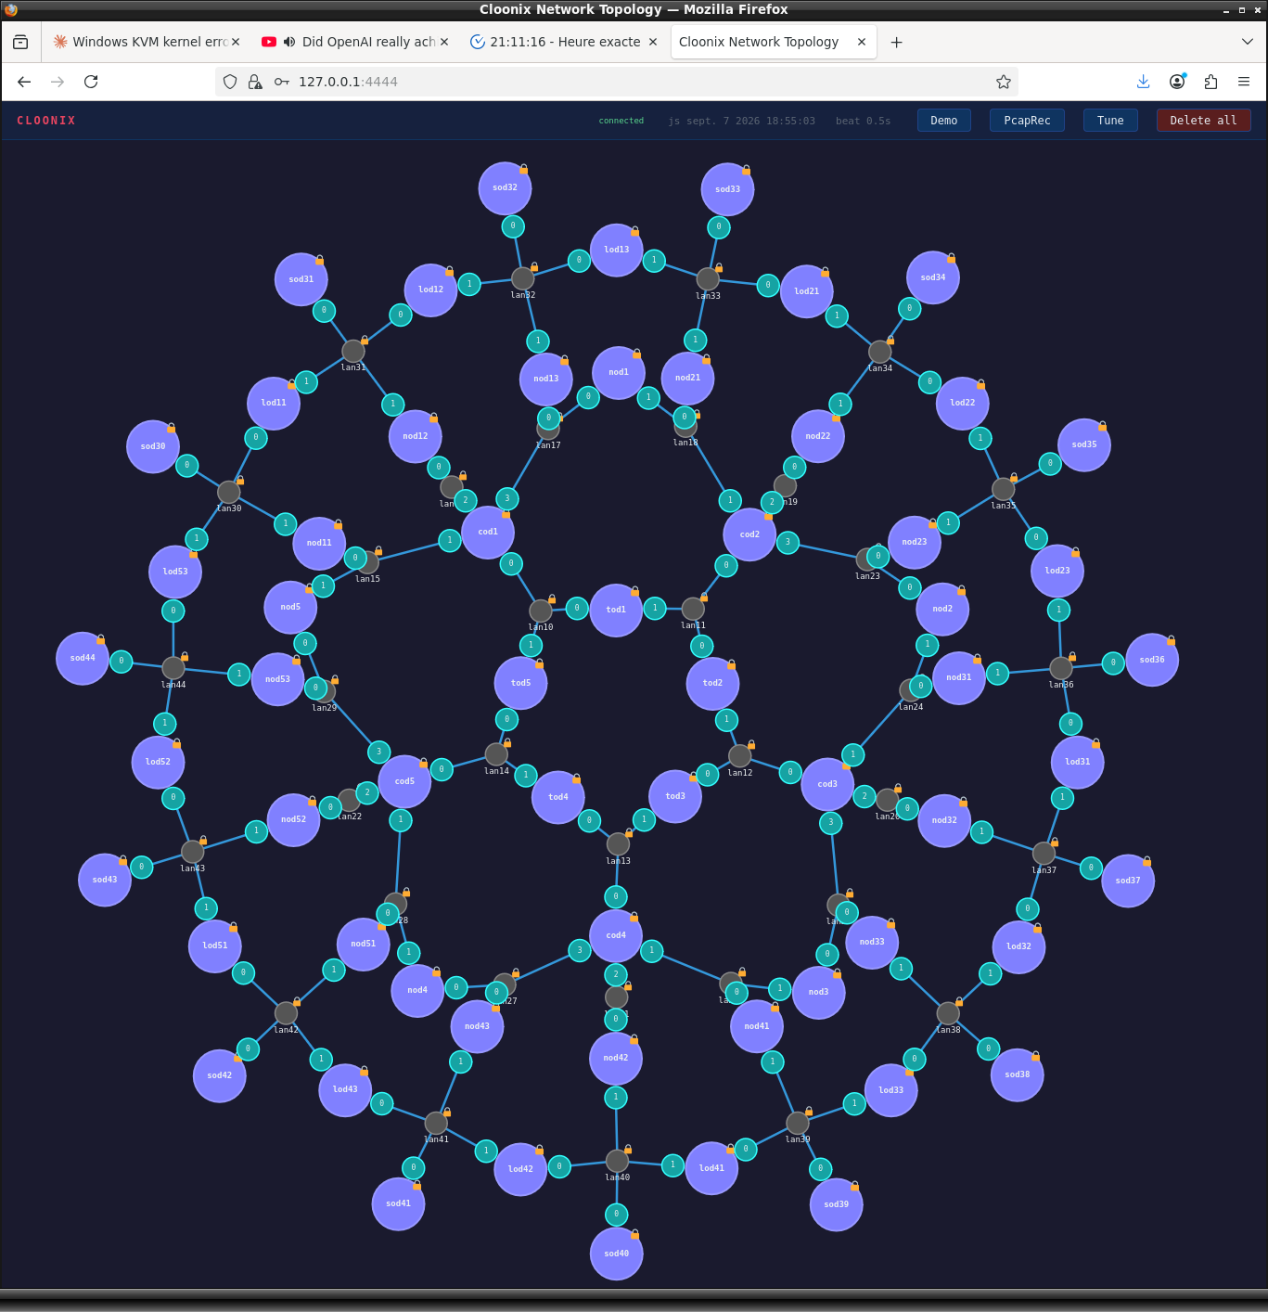Click the lod13 node

[x=617, y=250]
